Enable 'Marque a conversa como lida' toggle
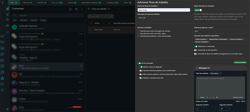 click(x=141, y=78)
